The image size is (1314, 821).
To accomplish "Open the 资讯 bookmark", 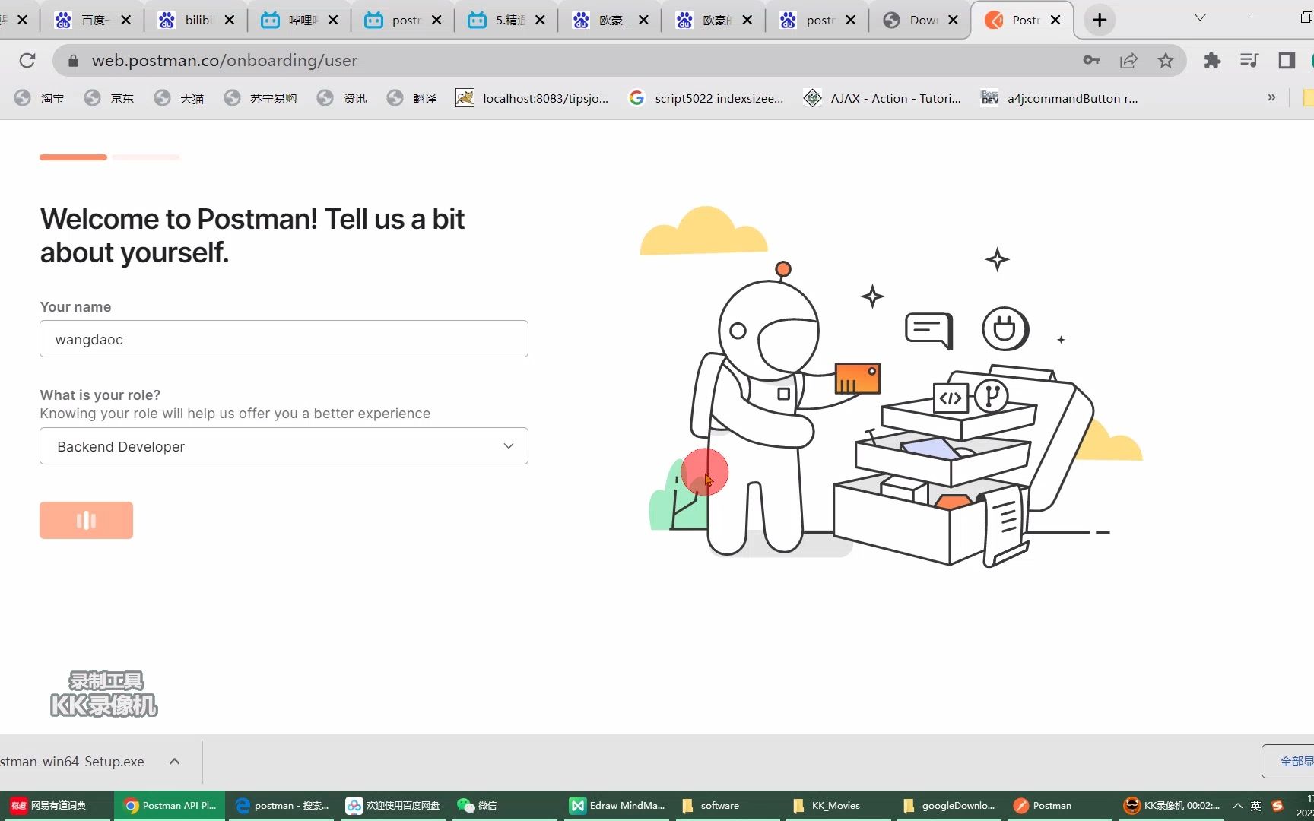I will [x=342, y=98].
